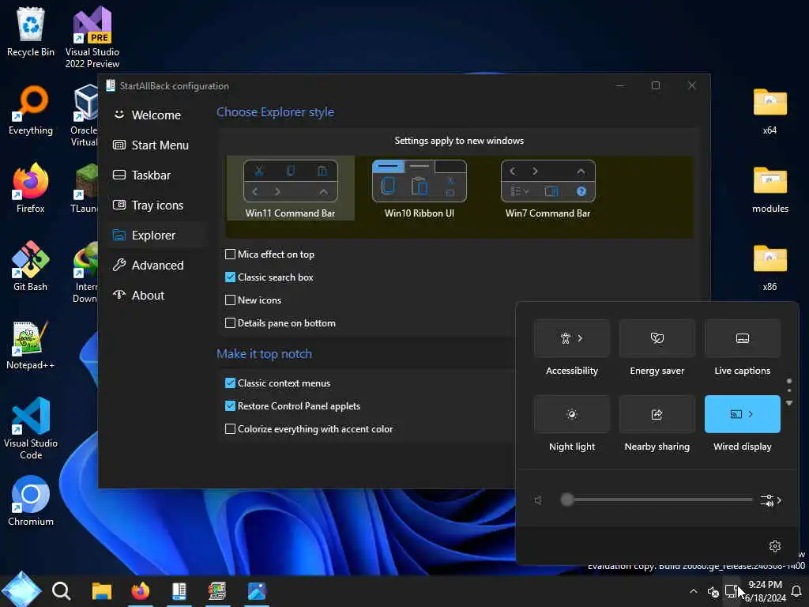This screenshot has width=809, height=607.
Task: Unmute the speaker icon beside volume slider
Action: pyautogui.click(x=537, y=500)
